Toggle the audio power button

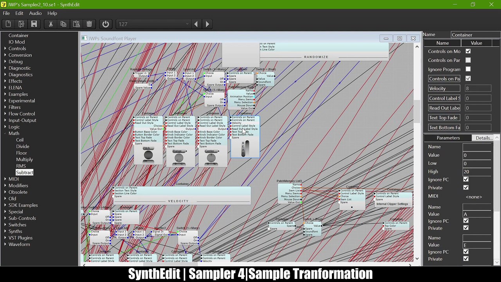point(106,24)
